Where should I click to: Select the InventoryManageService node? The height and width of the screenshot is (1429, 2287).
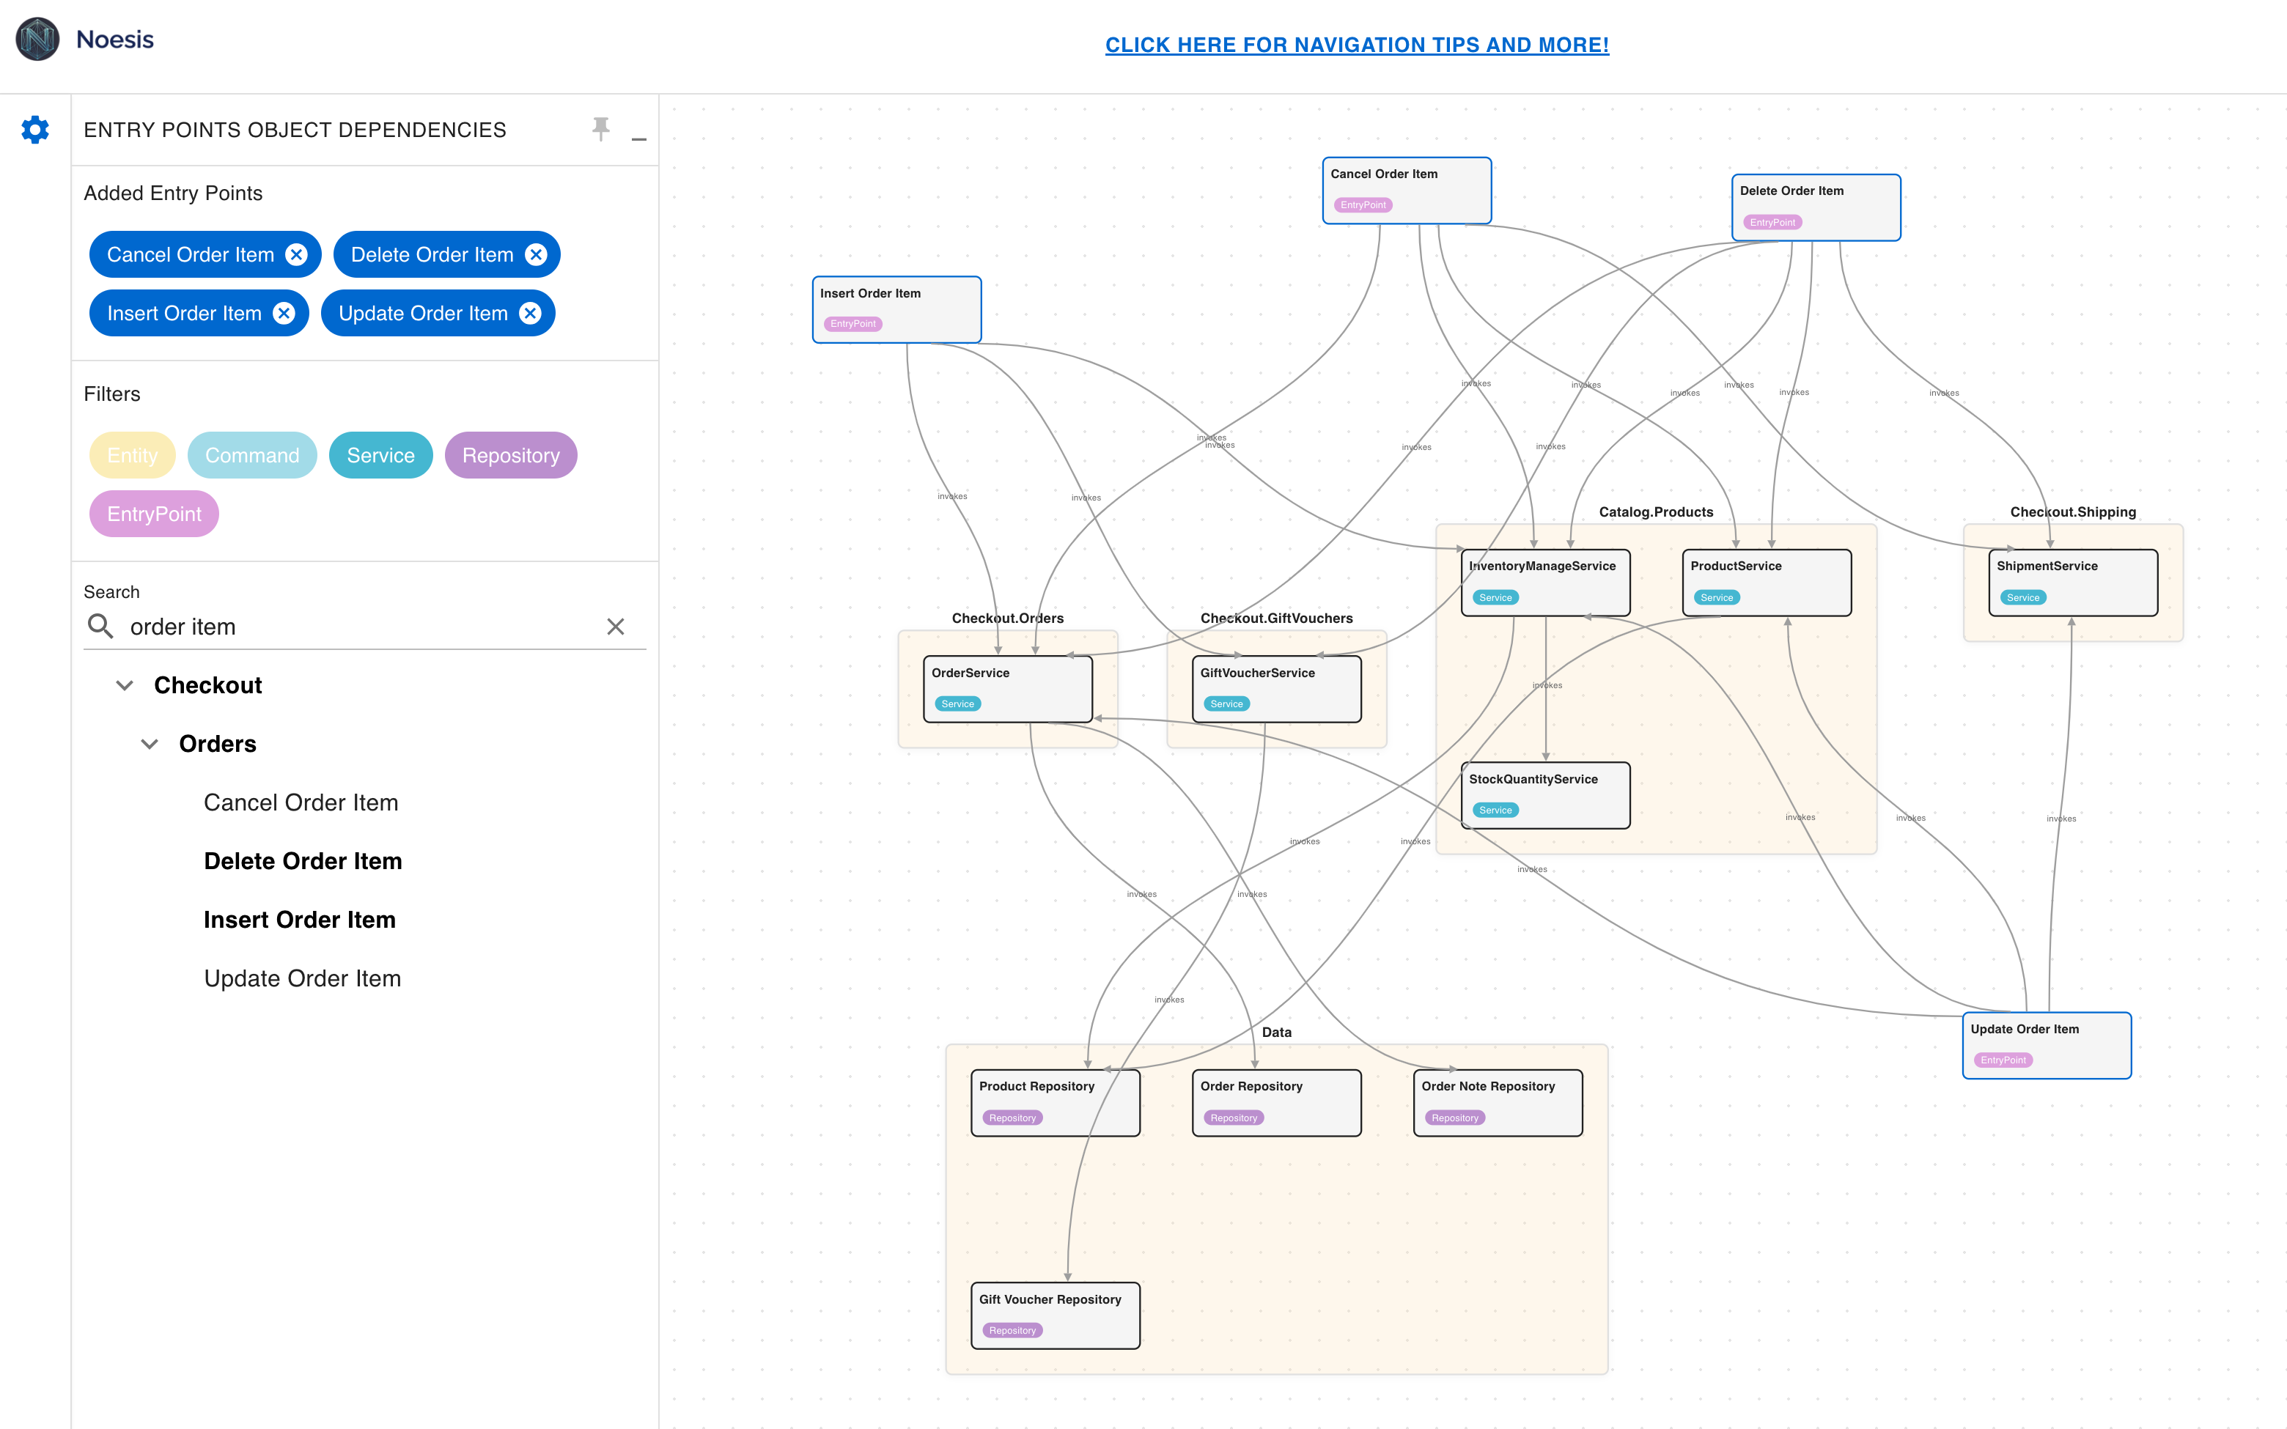pyautogui.click(x=1544, y=582)
